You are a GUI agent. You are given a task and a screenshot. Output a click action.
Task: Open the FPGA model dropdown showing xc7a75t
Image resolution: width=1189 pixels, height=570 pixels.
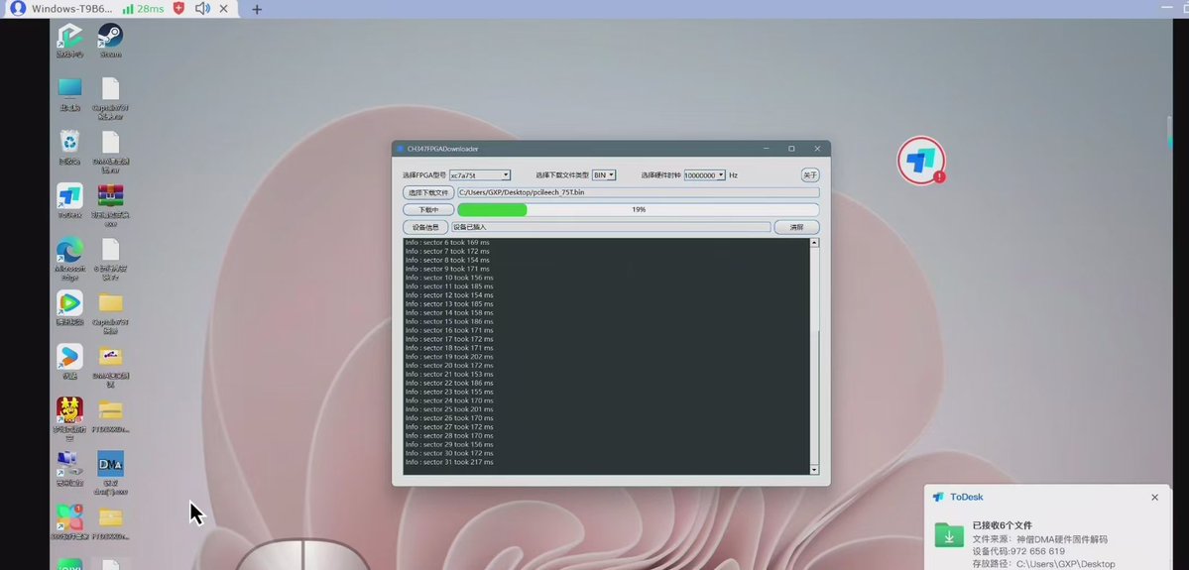tap(480, 175)
